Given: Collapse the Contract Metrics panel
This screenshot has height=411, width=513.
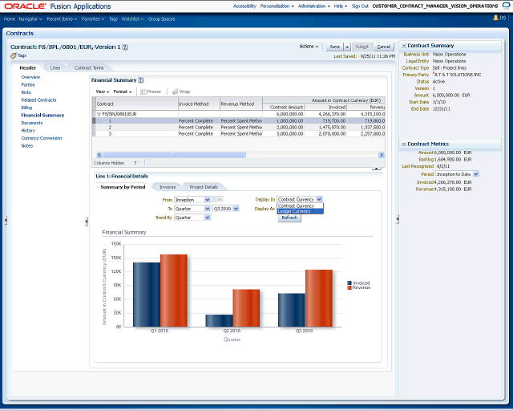Looking at the screenshot, I should pos(404,144).
